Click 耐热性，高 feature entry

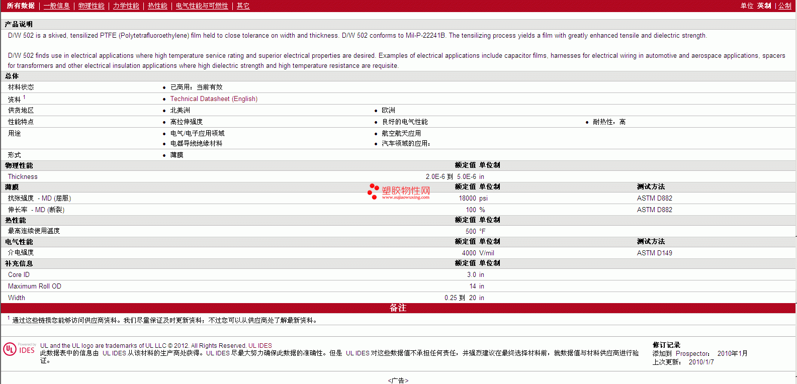point(609,122)
